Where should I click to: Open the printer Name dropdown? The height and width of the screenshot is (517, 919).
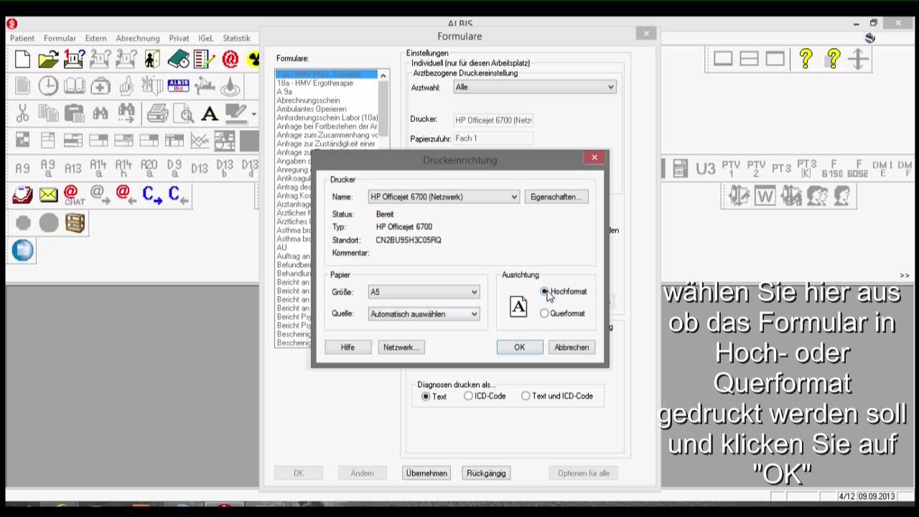coord(444,197)
